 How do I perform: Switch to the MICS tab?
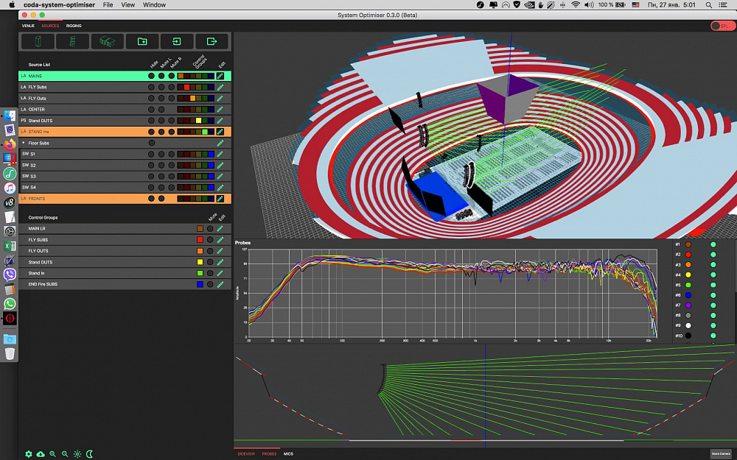pyautogui.click(x=288, y=454)
